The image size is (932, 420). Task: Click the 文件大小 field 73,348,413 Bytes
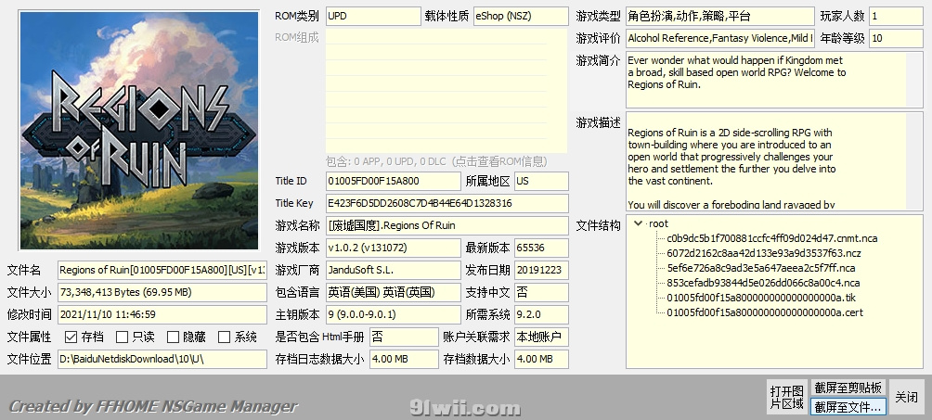(162, 292)
